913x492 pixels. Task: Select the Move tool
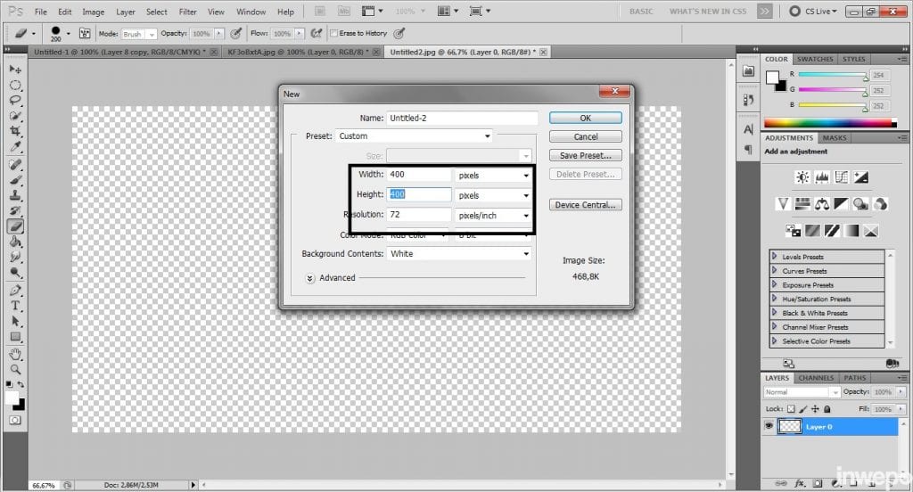coord(15,70)
